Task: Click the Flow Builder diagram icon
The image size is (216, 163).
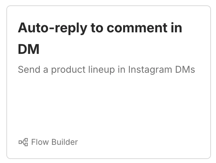Action: tap(23, 142)
